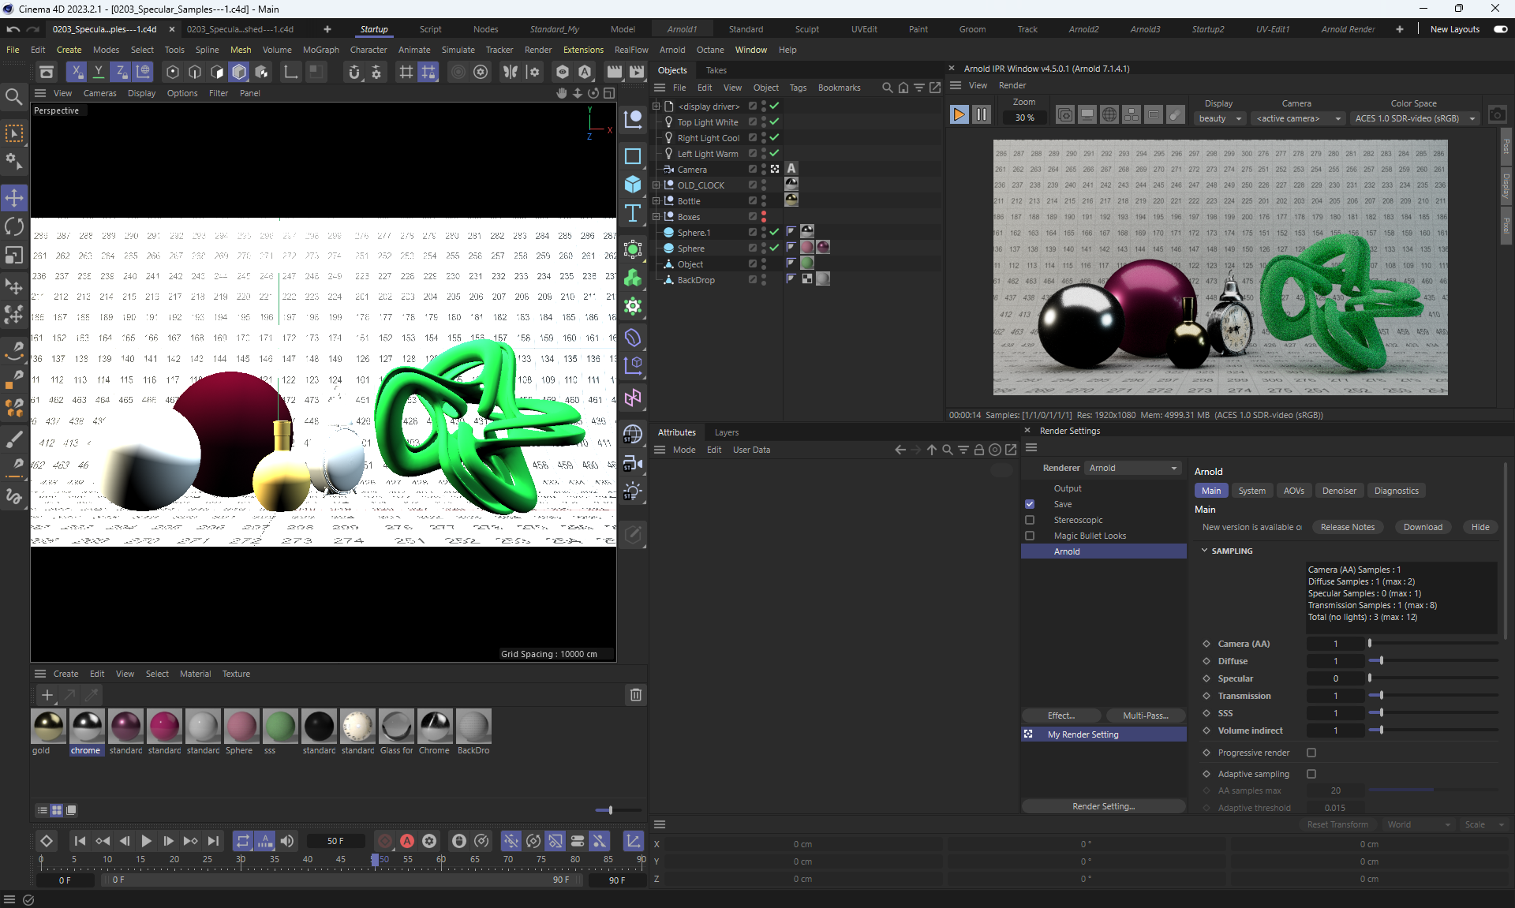Click the timeline autokey record button

(x=407, y=841)
